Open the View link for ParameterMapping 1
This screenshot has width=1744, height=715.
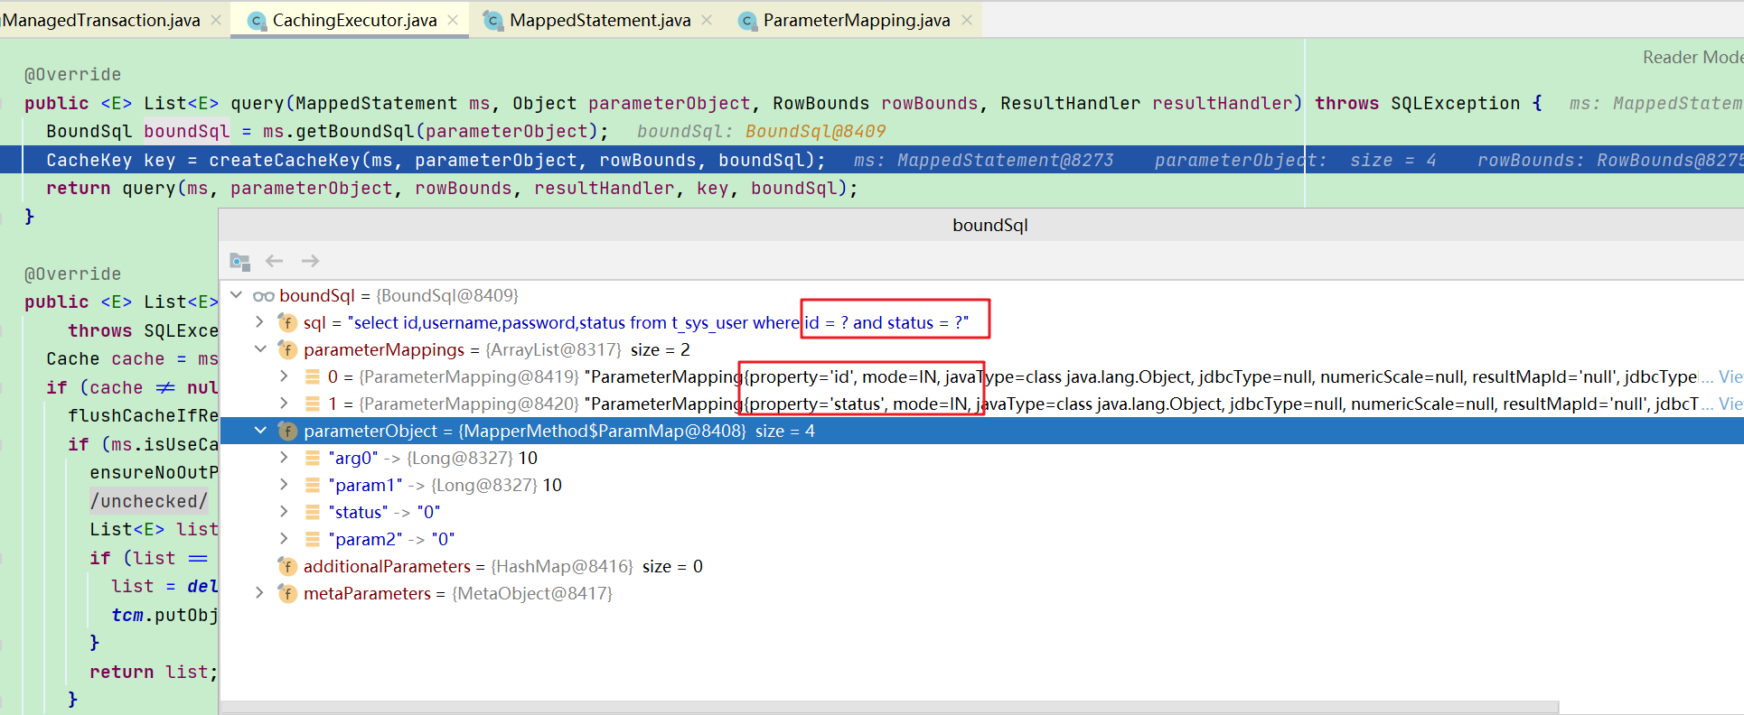[1730, 404]
